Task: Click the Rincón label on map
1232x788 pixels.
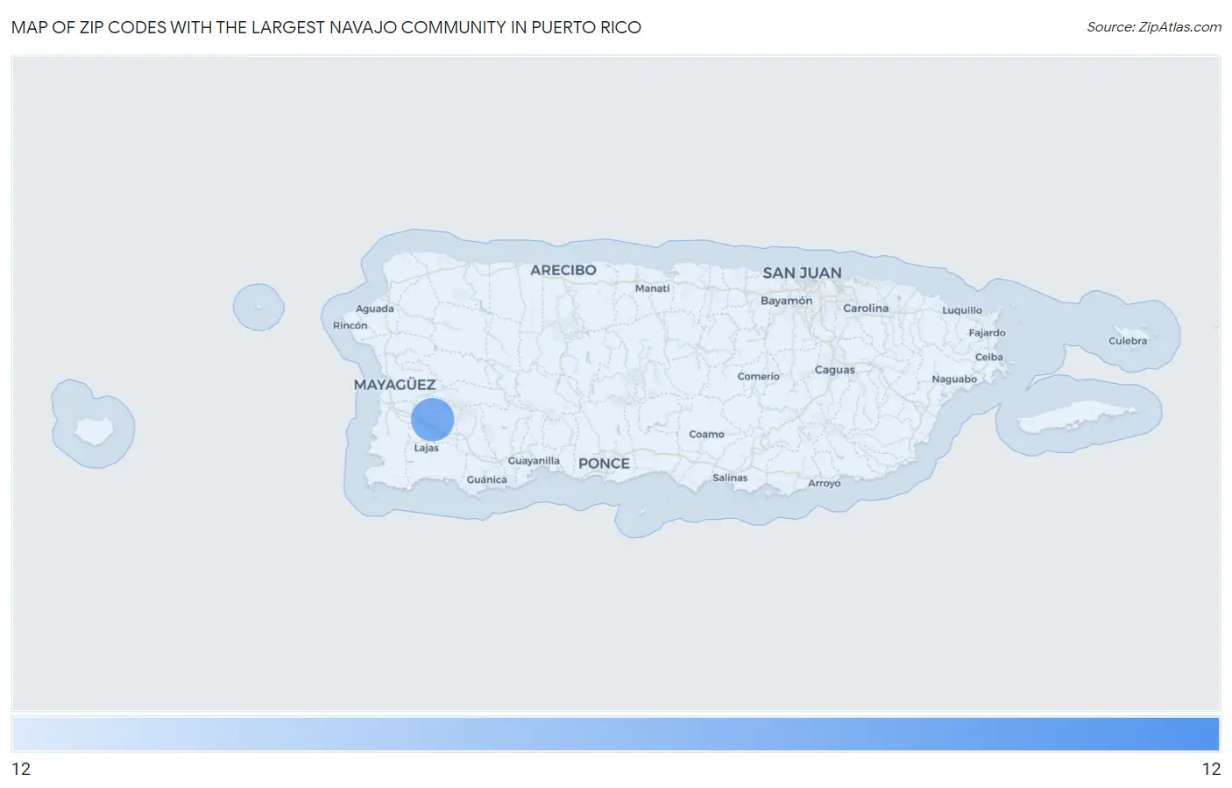Action: pyautogui.click(x=350, y=325)
